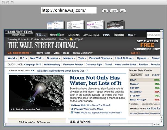The image size is (167, 130).
Task: Open the Campaign 2010 quick link
Action: pos(33,65)
